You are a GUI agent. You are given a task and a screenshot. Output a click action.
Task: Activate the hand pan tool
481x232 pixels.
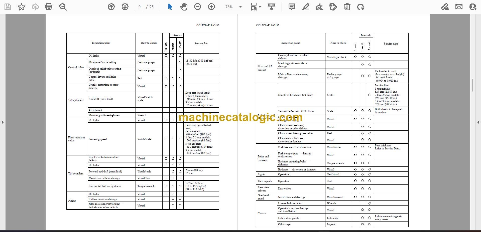[x=184, y=7]
